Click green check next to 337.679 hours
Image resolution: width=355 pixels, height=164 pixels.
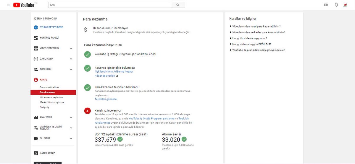pos(120,140)
